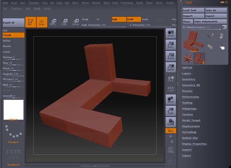The width and height of the screenshot is (231, 168).
Task: Click the Actual size icon
Action: pos(171,56)
